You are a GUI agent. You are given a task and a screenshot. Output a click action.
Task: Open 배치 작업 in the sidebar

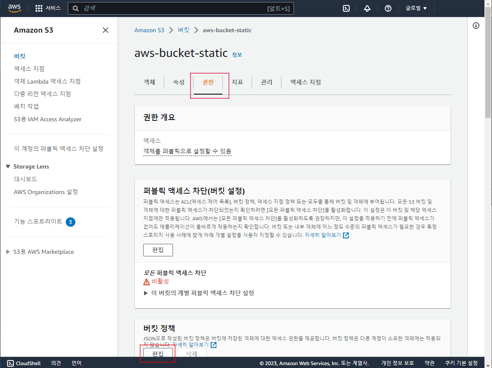(26, 106)
